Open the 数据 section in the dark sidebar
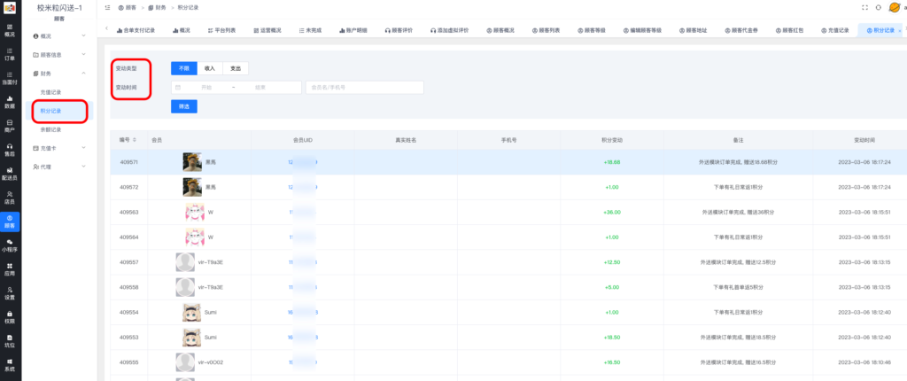The height and width of the screenshot is (381, 907). click(x=10, y=103)
